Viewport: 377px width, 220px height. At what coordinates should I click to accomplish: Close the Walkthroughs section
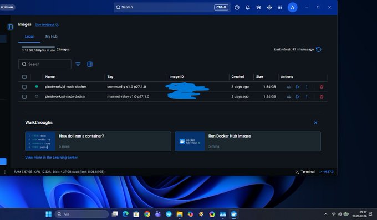click(315, 123)
